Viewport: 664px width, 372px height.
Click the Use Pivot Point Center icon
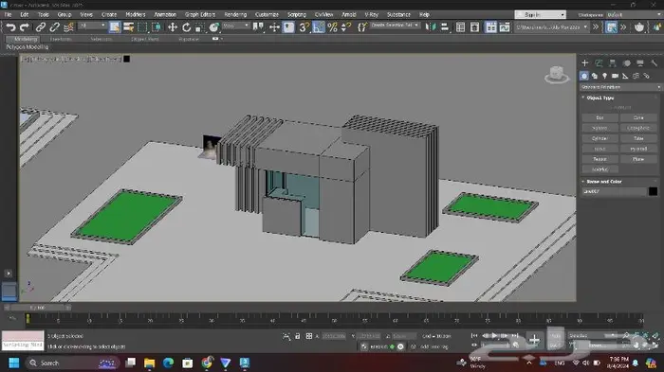[258, 27]
